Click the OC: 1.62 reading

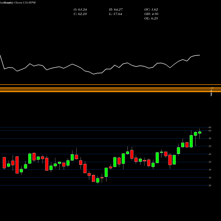[x=151, y=10]
